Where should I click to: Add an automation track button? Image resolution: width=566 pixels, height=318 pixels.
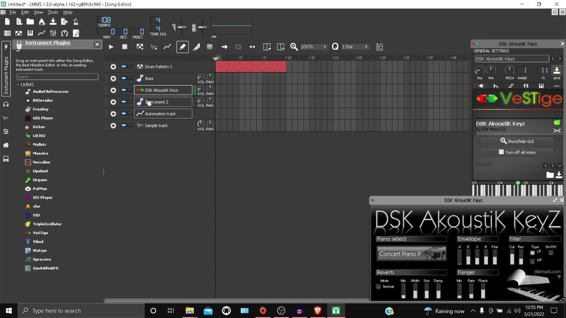167,47
